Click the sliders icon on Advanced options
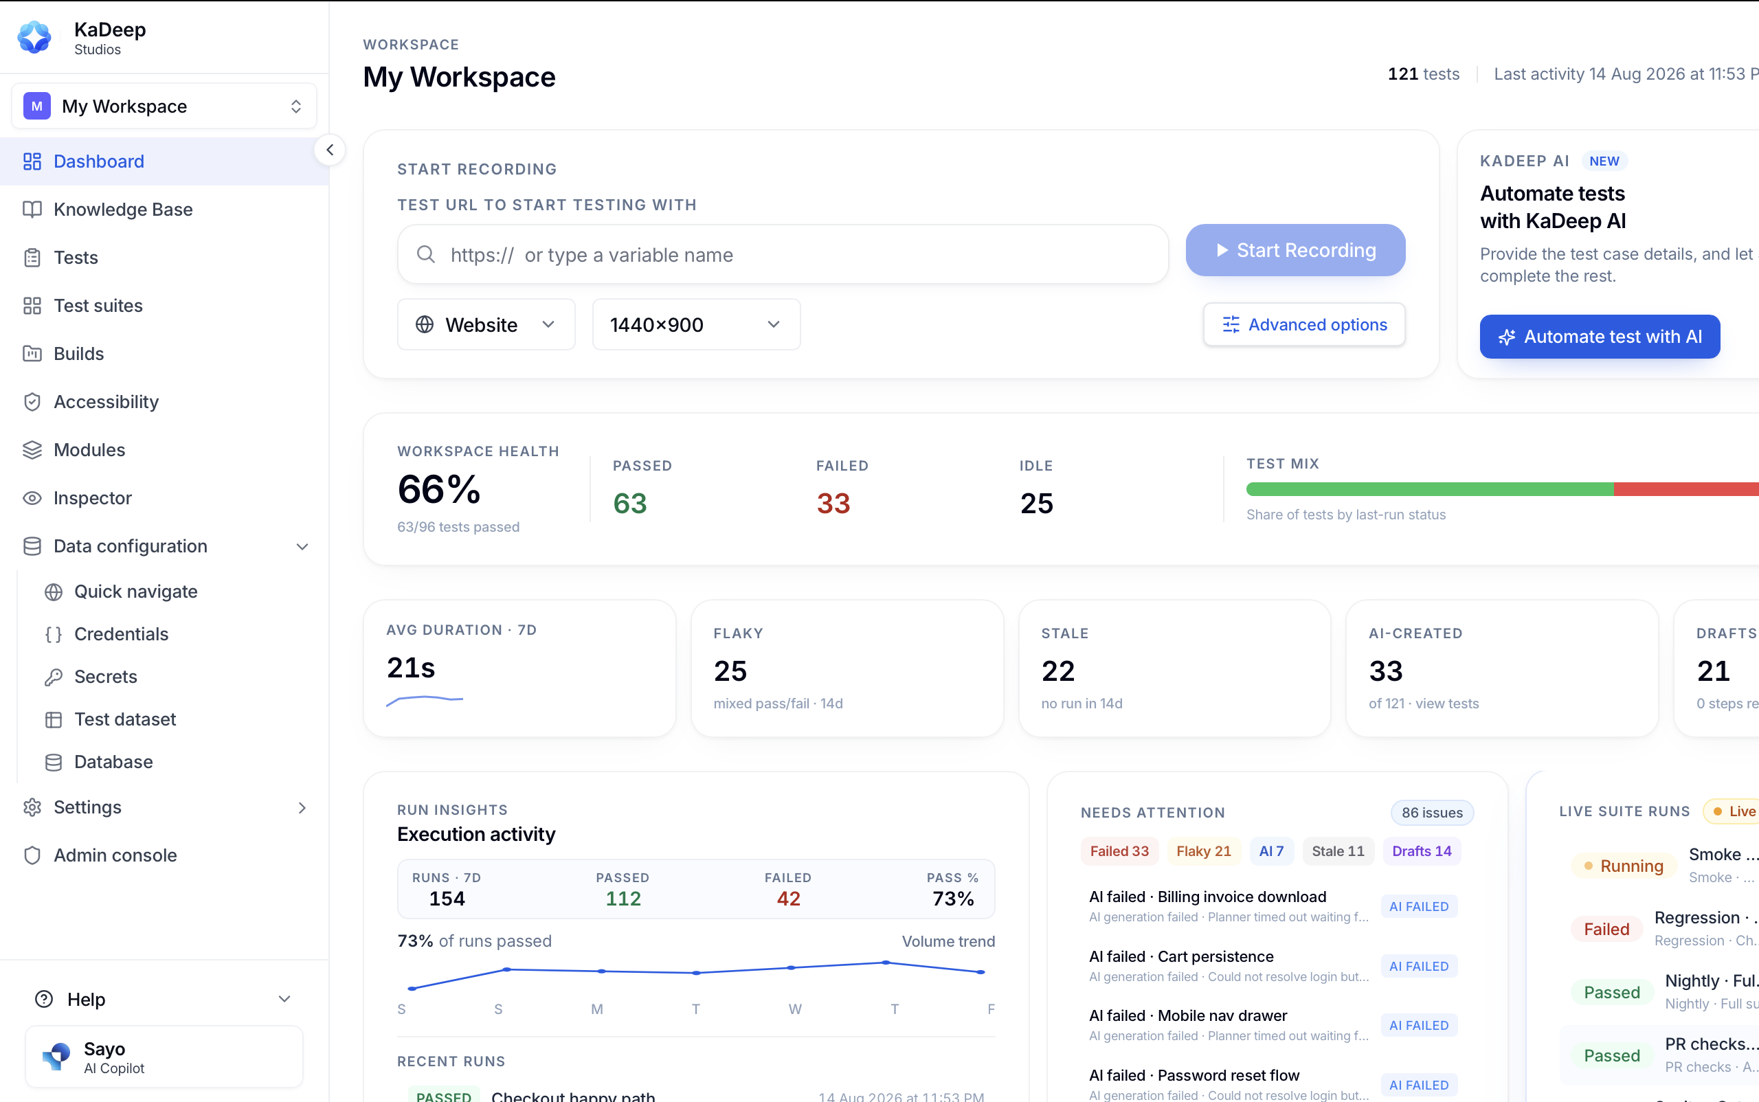The width and height of the screenshot is (1759, 1102). tap(1231, 324)
